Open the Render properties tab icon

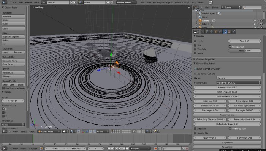point(203,31)
